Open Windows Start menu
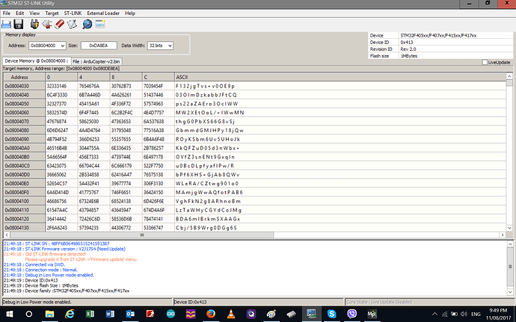Image resolution: width=516 pixels, height=322 pixels. click(9, 314)
